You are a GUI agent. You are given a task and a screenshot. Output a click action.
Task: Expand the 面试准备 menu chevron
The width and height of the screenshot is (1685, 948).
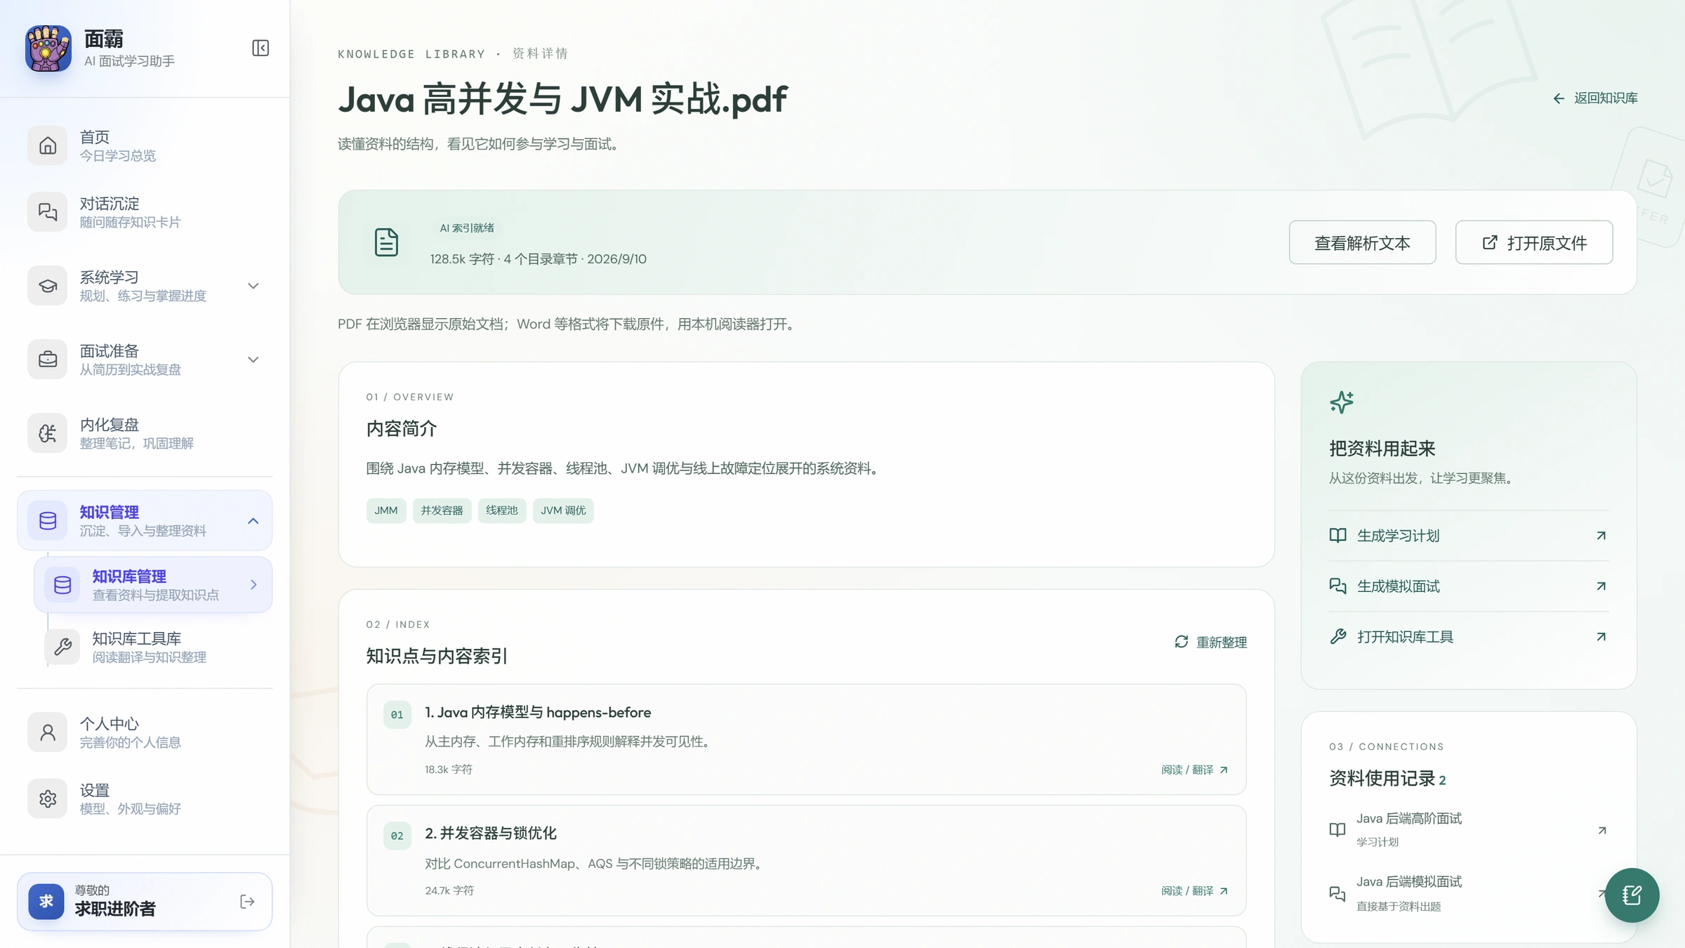253,360
